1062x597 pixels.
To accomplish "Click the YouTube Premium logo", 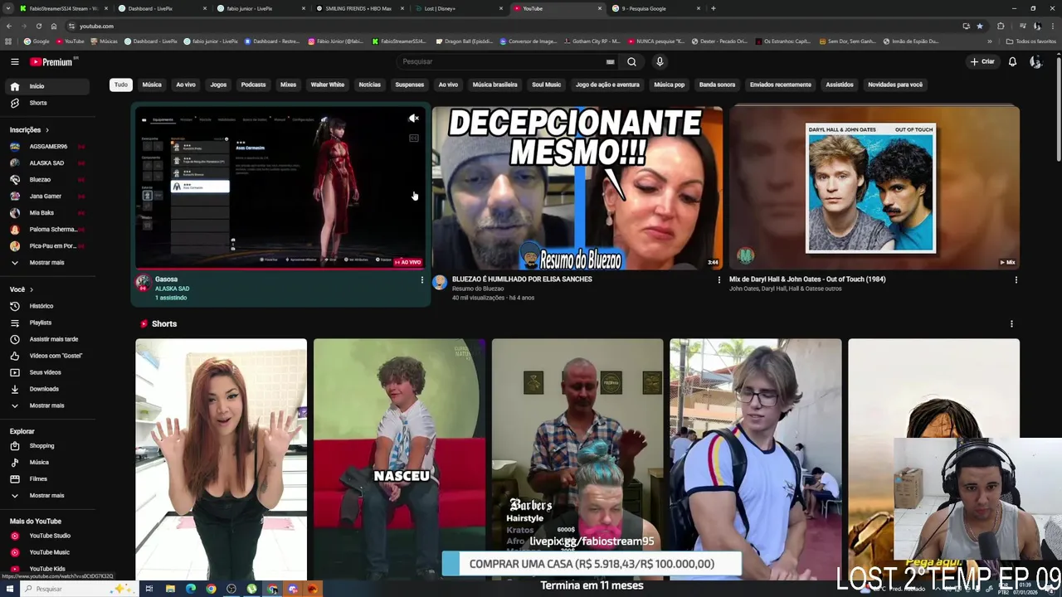I will 51,61.
